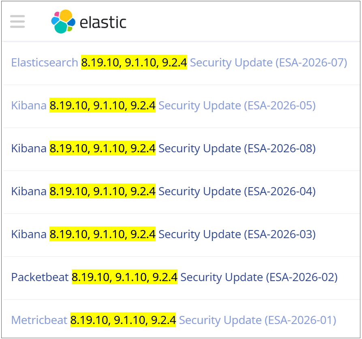Click highlighted versions in the Packetbeat row
The width and height of the screenshot is (362, 339).
coord(124,277)
